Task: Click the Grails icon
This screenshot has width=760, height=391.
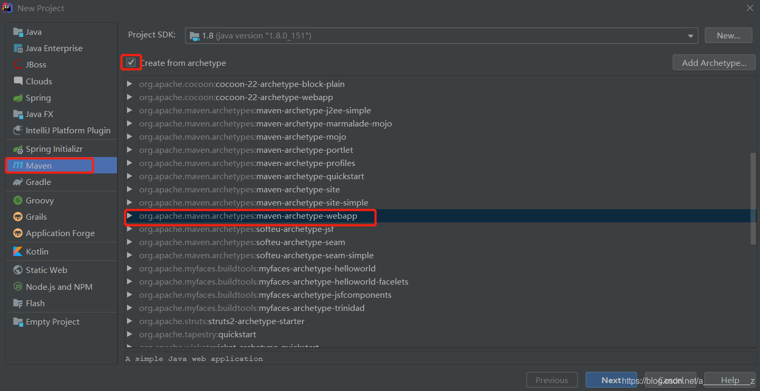Action: click(x=18, y=217)
